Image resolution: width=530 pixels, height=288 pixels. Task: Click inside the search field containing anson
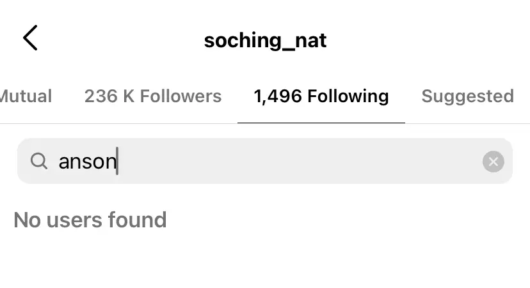(264, 161)
